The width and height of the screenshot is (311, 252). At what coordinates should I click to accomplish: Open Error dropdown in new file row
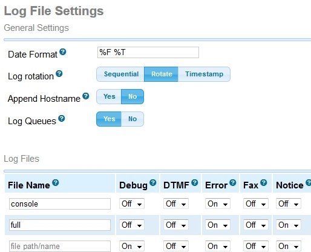(x=218, y=246)
